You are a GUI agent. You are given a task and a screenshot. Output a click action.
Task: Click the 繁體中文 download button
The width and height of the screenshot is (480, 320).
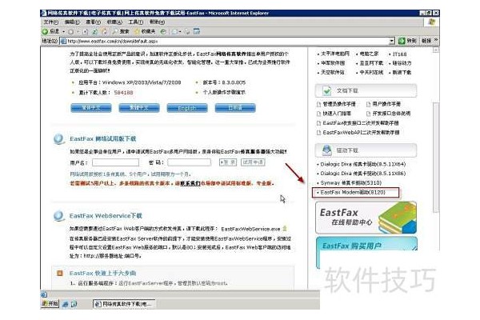(x=139, y=108)
